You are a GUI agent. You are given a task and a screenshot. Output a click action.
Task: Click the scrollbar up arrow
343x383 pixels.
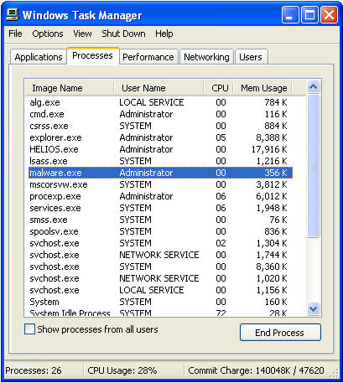pyautogui.click(x=313, y=87)
